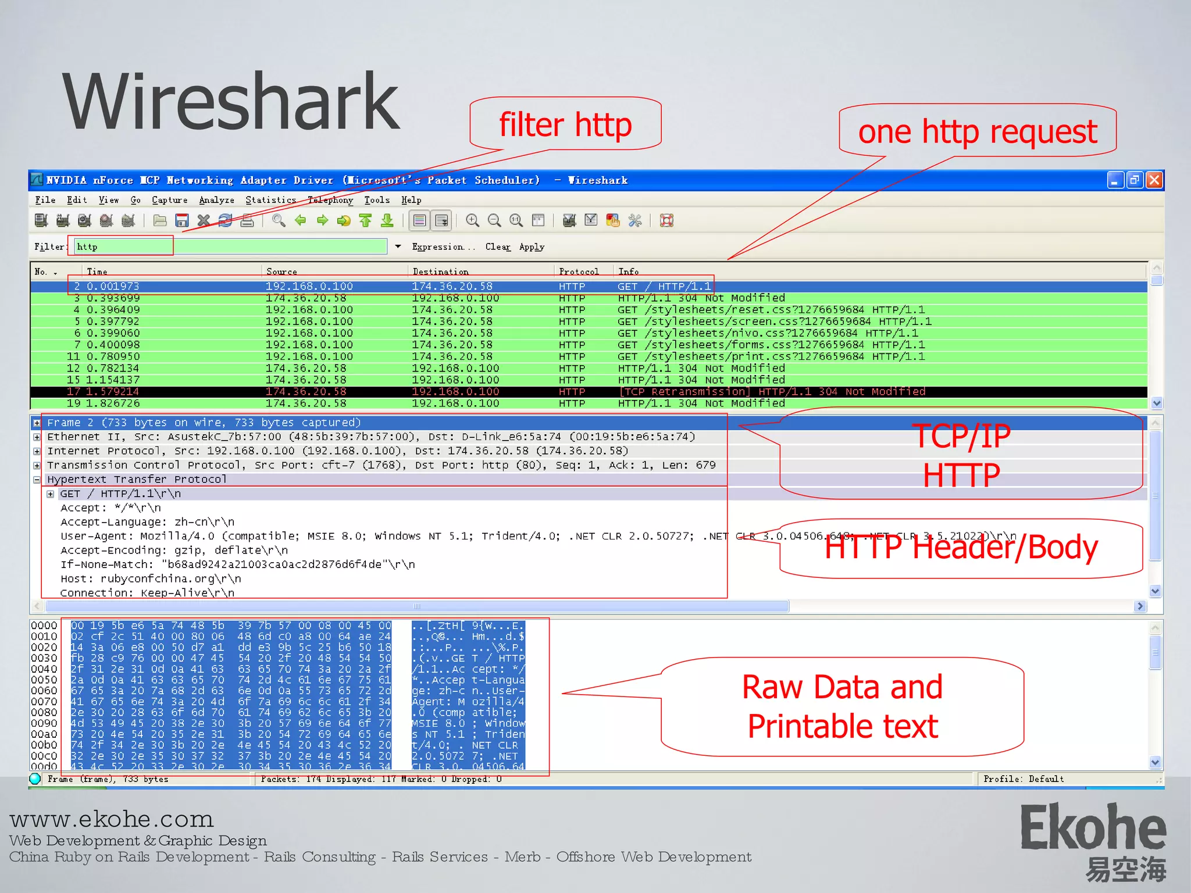Open the File menu
The width and height of the screenshot is (1191, 893).
45,200
